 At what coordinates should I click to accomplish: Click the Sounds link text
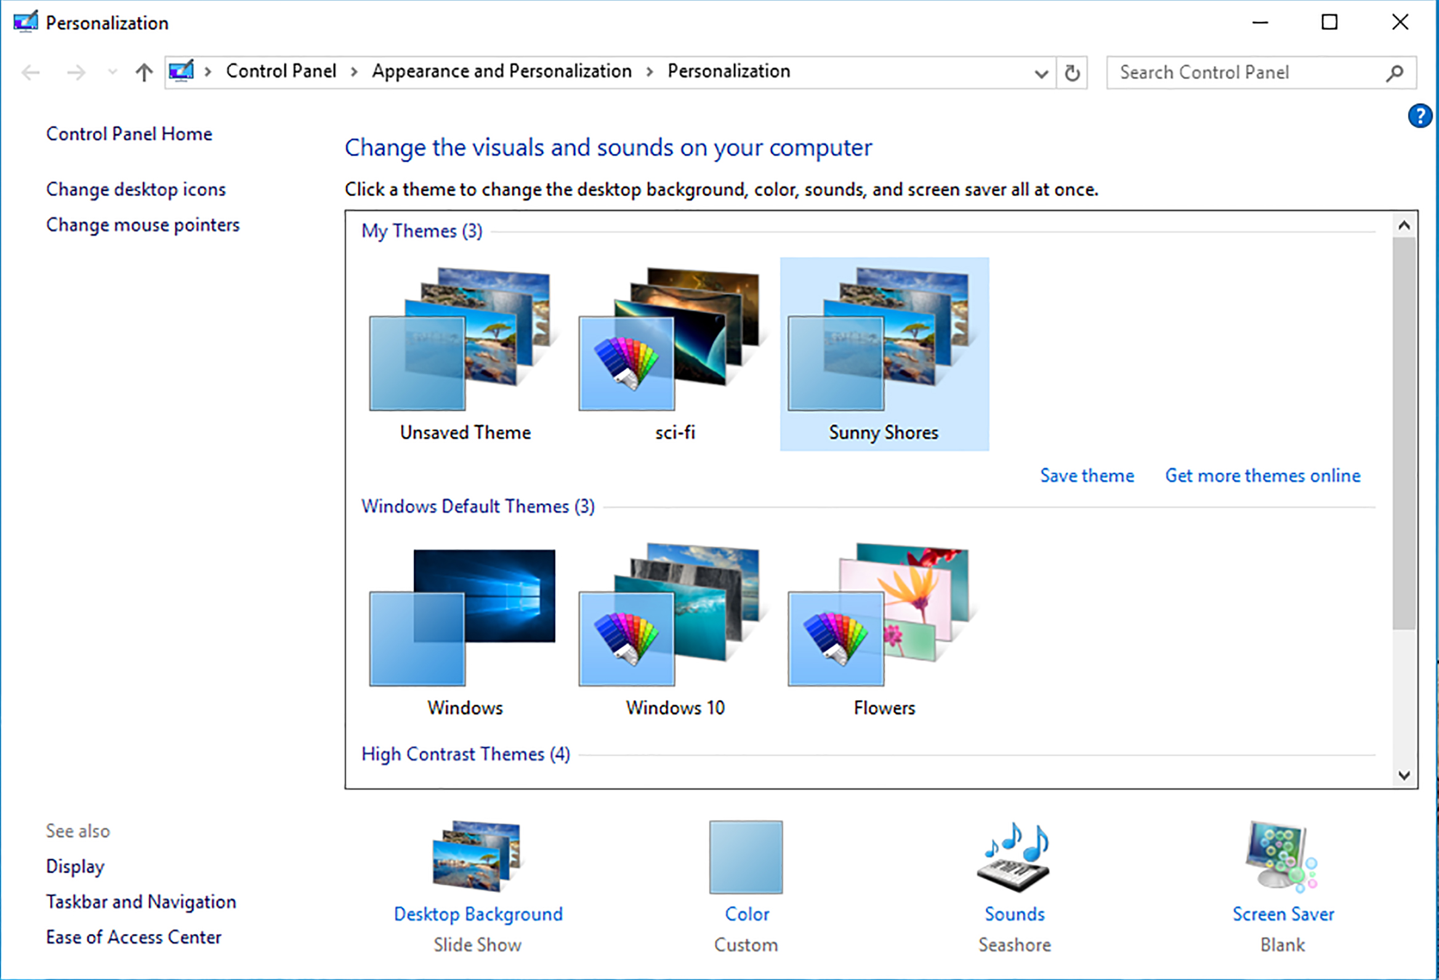(1014, 914)
